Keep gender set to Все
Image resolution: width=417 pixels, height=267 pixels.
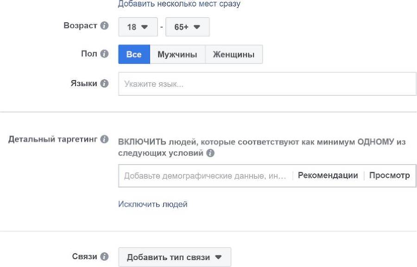pos(134,53)
